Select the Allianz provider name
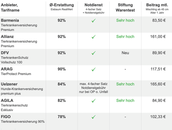The image size is (172, 130). pos(7,37)
